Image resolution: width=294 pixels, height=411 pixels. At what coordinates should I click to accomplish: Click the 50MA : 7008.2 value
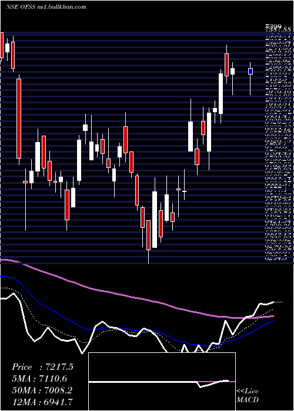click(x=42, y=390)
